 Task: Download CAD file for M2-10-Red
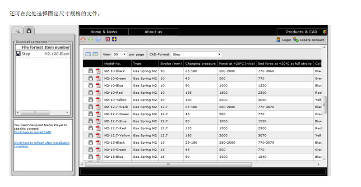(91, 92)
